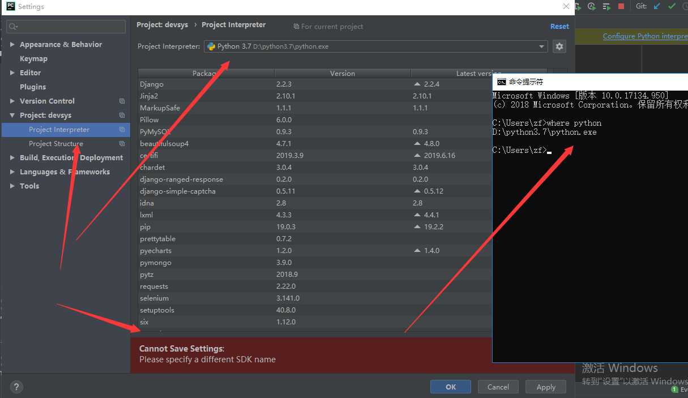Click the Cancel button
Viewport: 688px width, 398px height.
point(498,387)
